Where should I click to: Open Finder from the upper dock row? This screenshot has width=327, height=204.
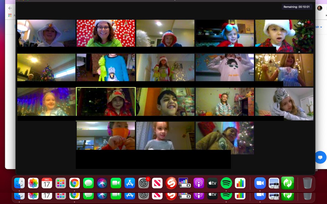(19, 183)
